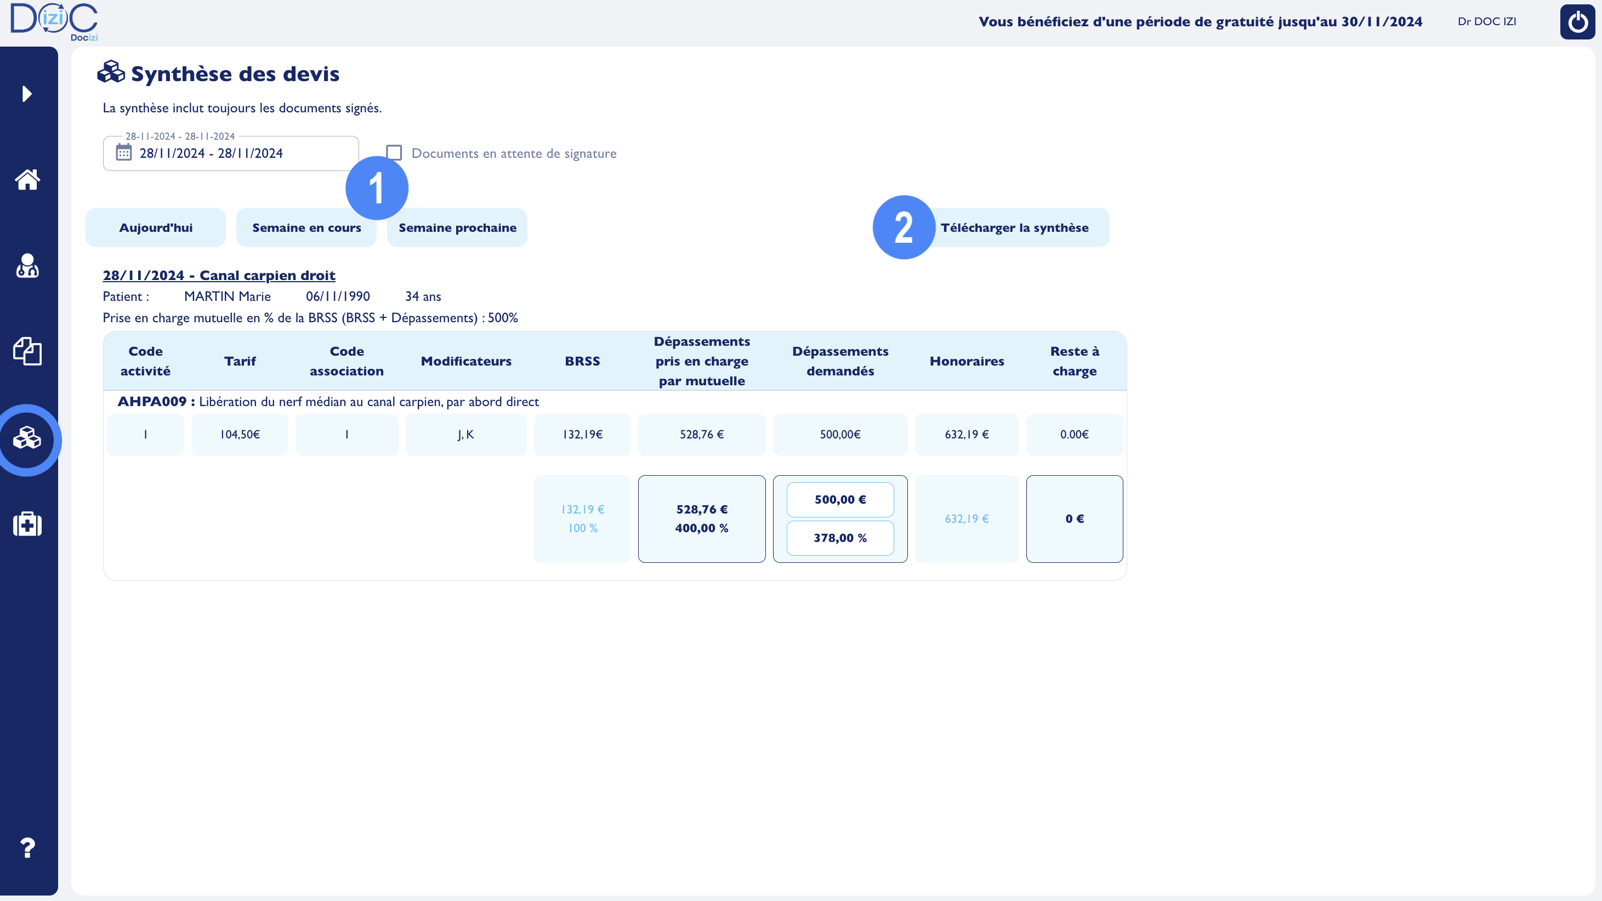Screen dimensions: 1602x901
Task: Click Télécharger la synthèse button
Action: [1014, 227]
